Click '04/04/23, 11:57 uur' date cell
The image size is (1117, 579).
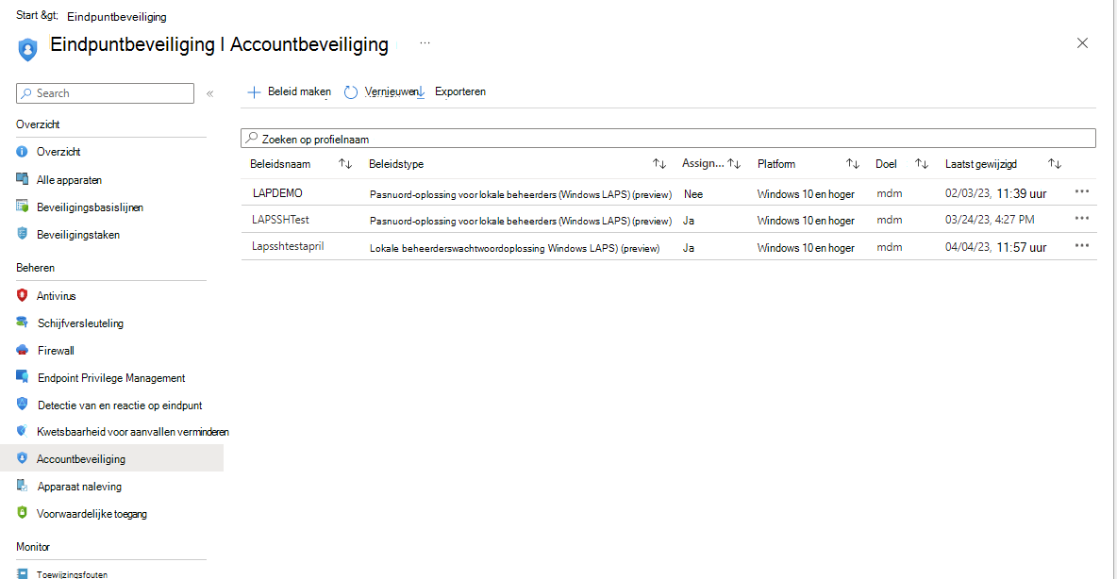point(996,247)
